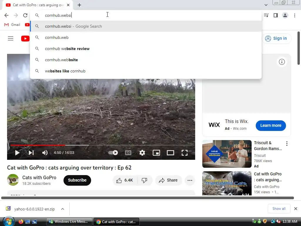This screenshot has width=301, height=226.
Task: Open the YouTube hamburger guide menu
Action: (x=11, y=39)
